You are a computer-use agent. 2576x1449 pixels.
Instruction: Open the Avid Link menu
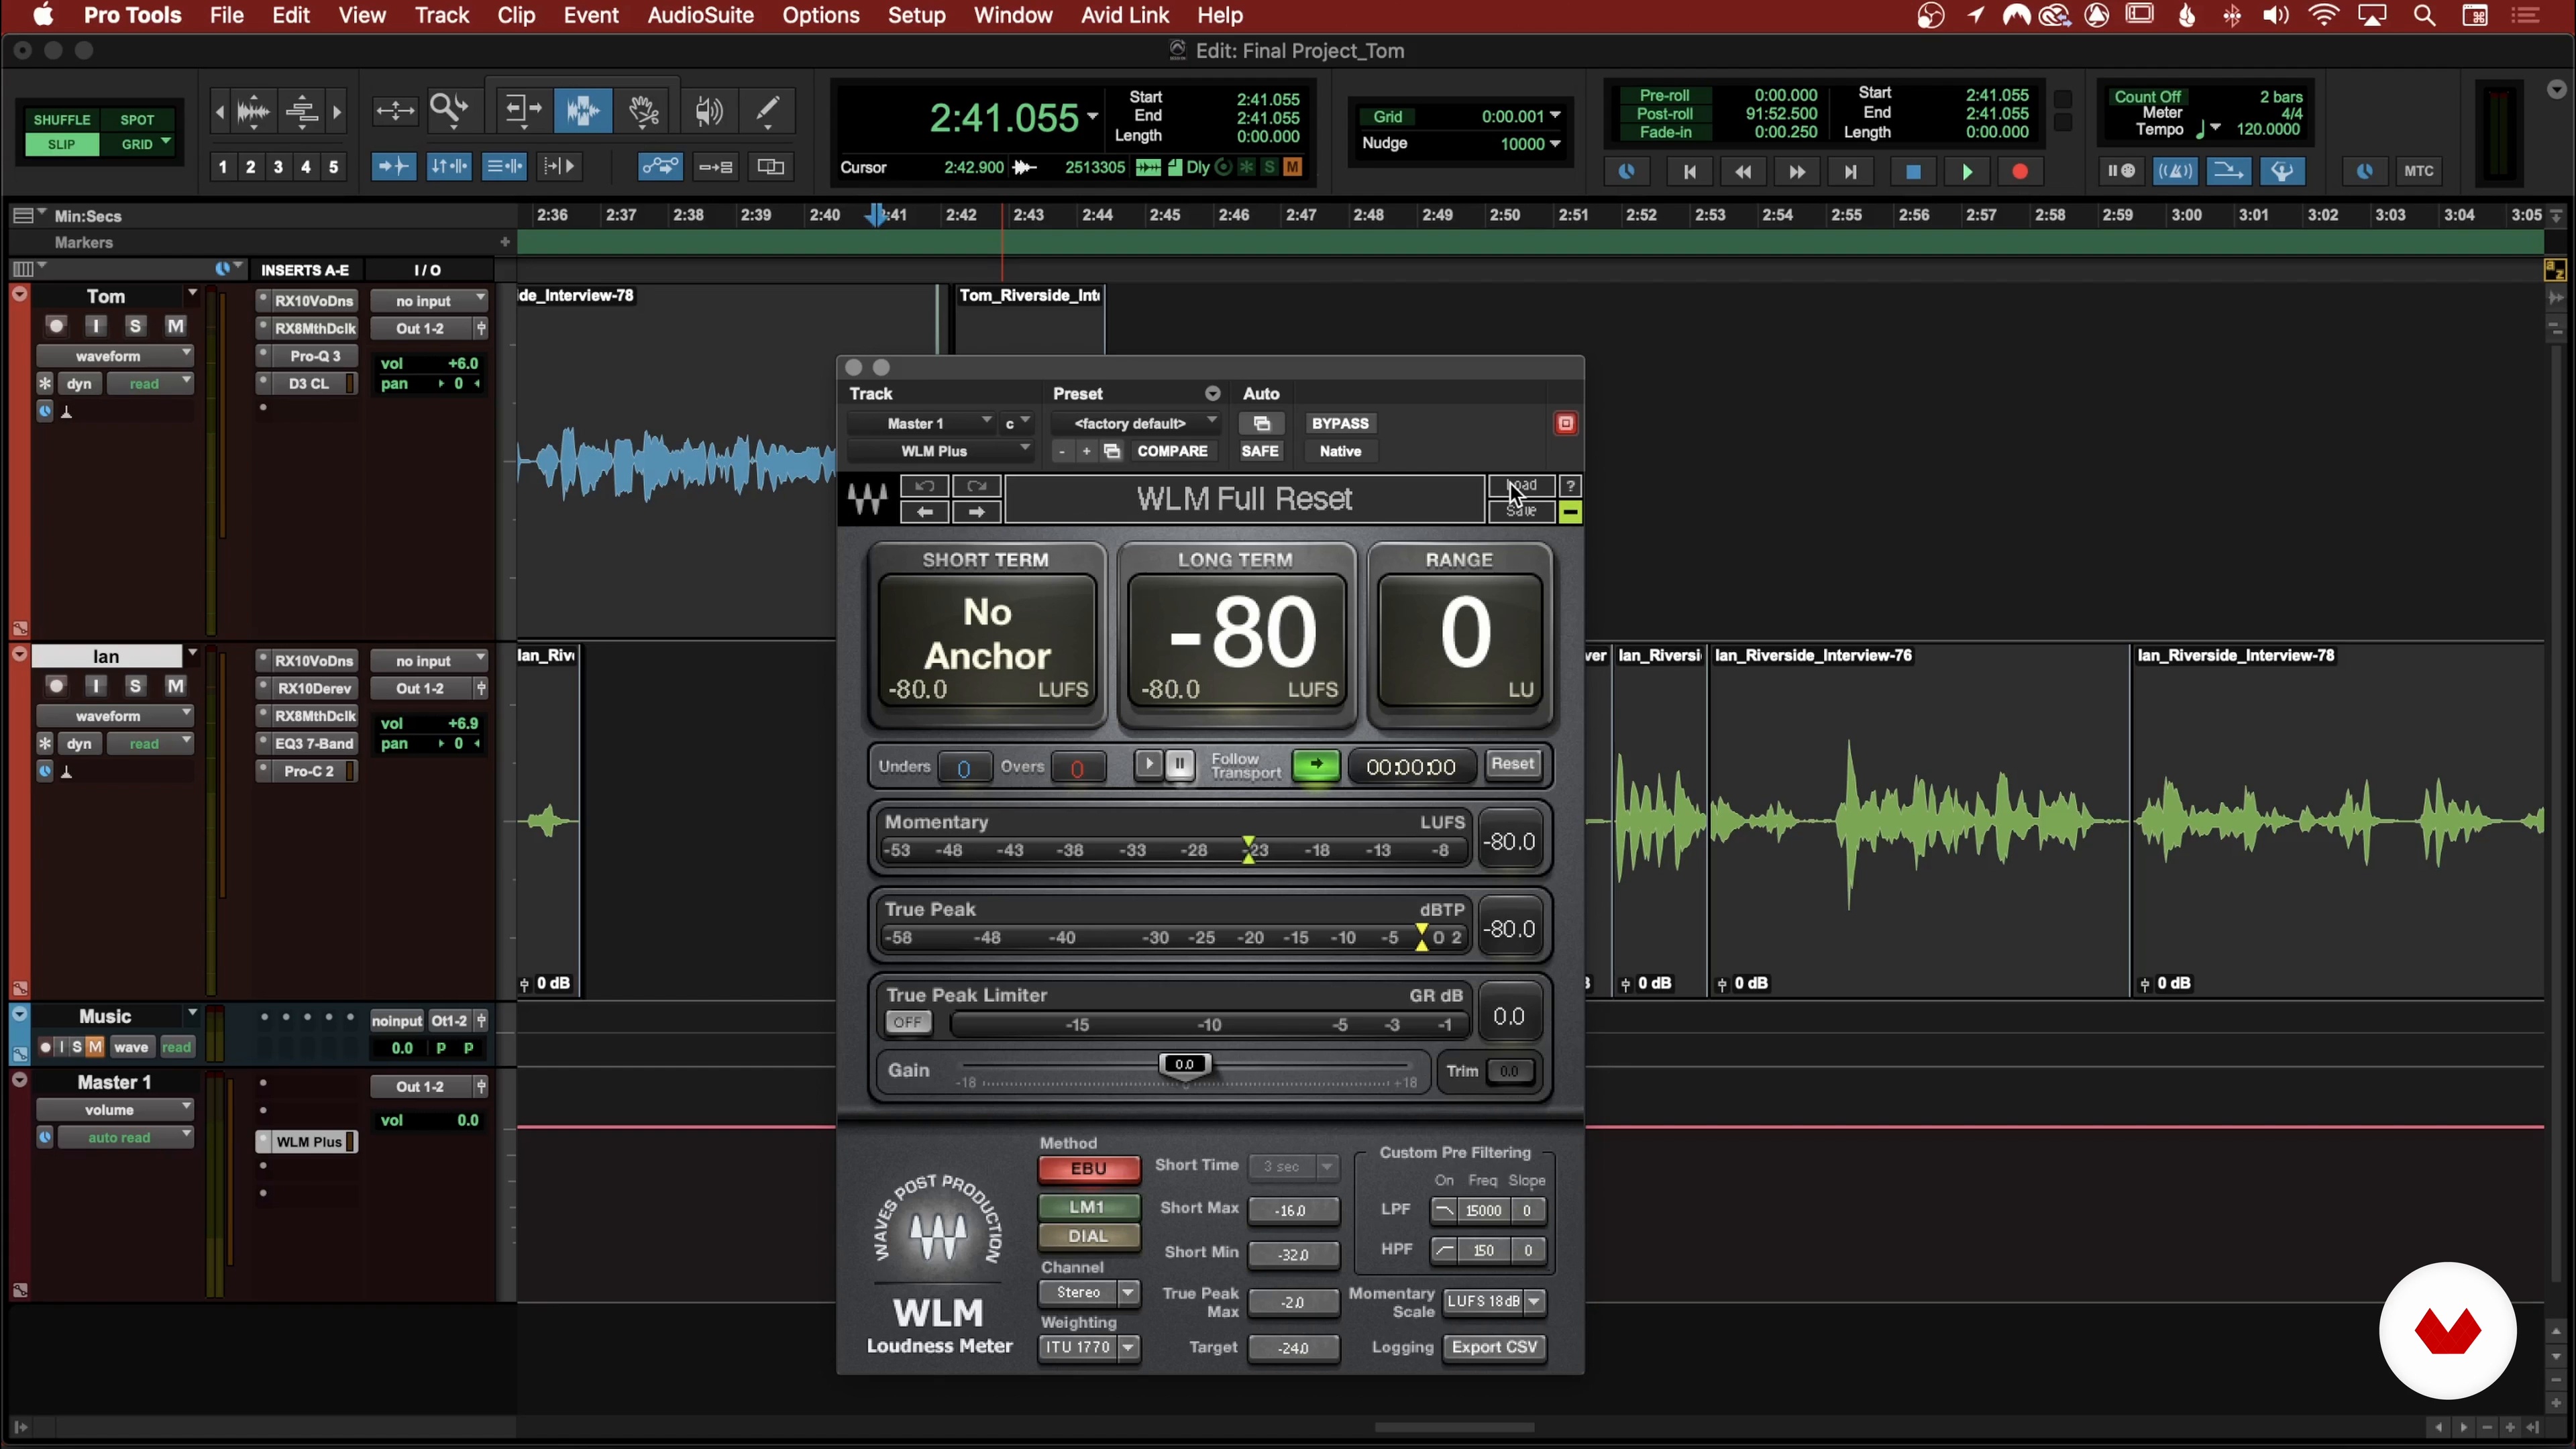tap(1124, 16)
